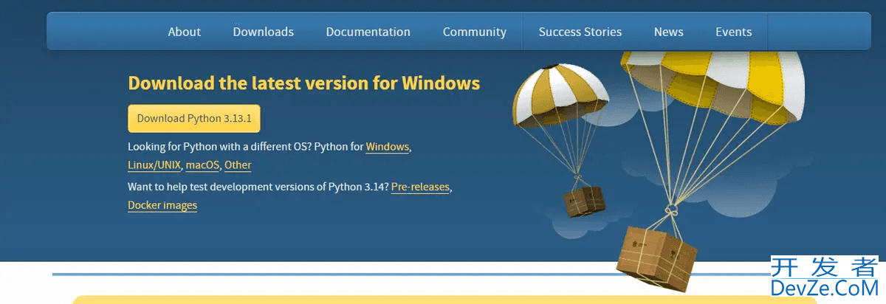Open the News menu
Viewport: 886px width, 304px height.
[x=668, y=32]
